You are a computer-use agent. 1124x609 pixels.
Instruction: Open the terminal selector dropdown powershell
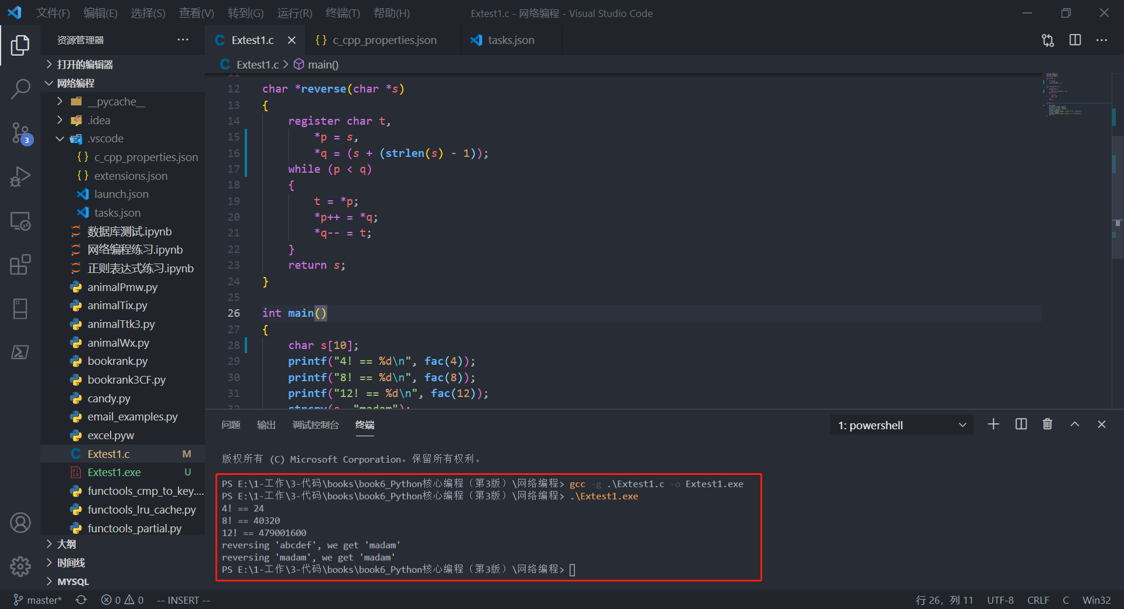[902, 425]
